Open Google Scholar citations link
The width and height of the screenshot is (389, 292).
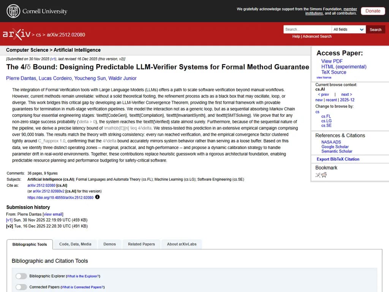coord(335,146)
